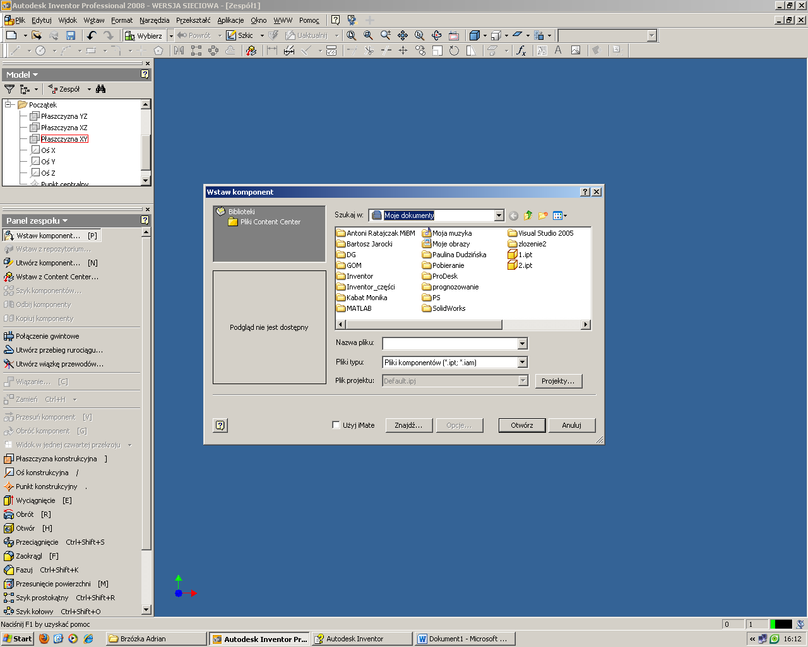Select the Szyk kołowy circular pattern tool

tap(52, 612)
